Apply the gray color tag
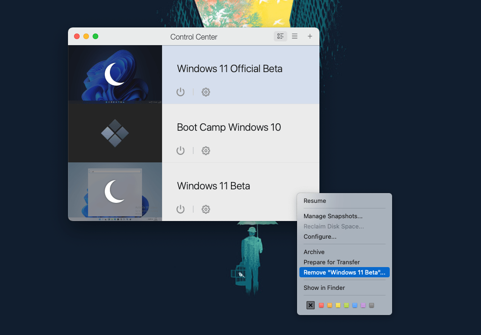Viewport: 481px width, 335px height. (372, 305)
